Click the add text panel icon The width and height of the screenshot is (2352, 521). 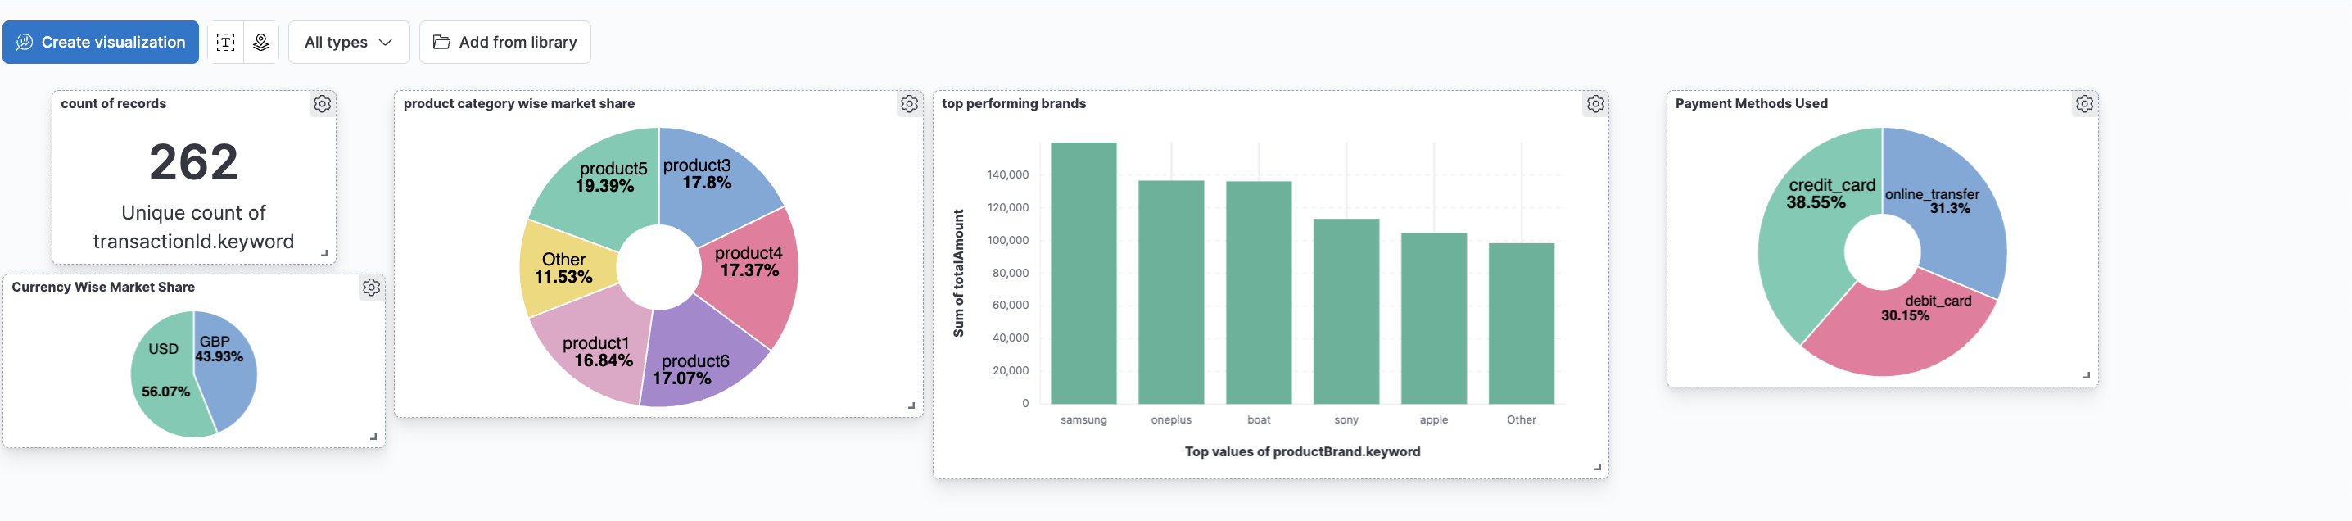(x=225, y=42)
